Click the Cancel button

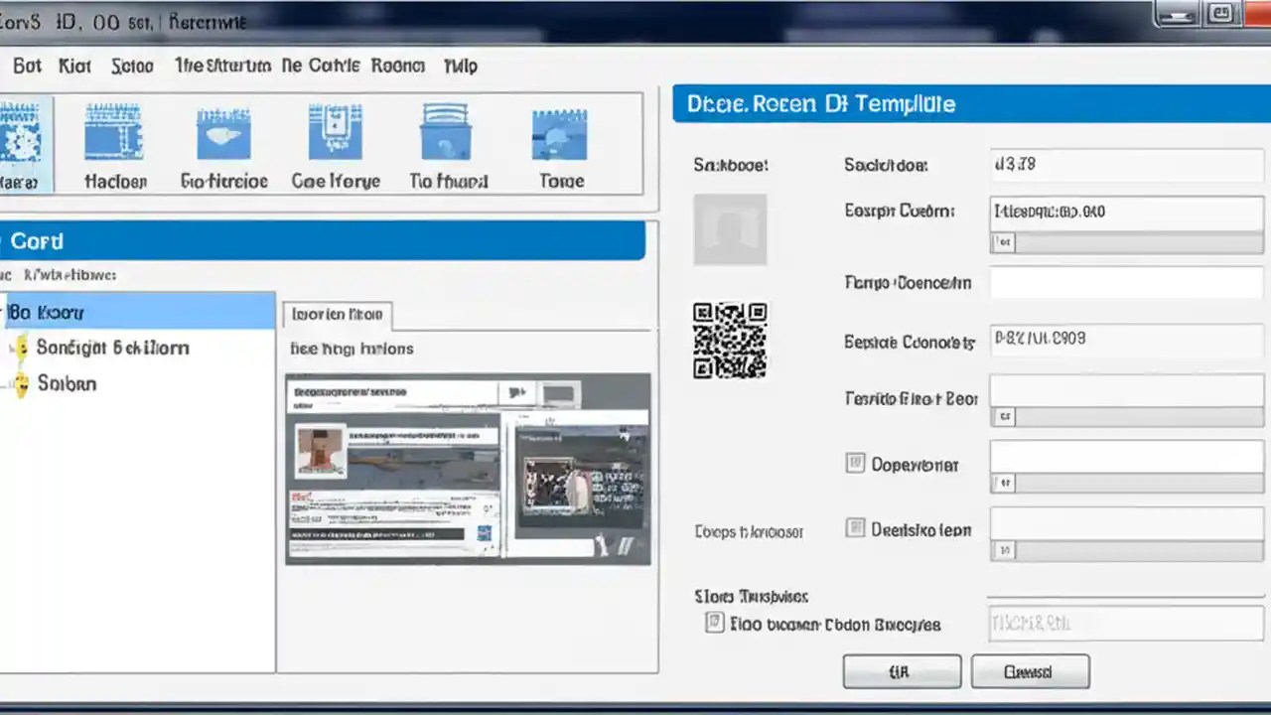click(1030, 671)
